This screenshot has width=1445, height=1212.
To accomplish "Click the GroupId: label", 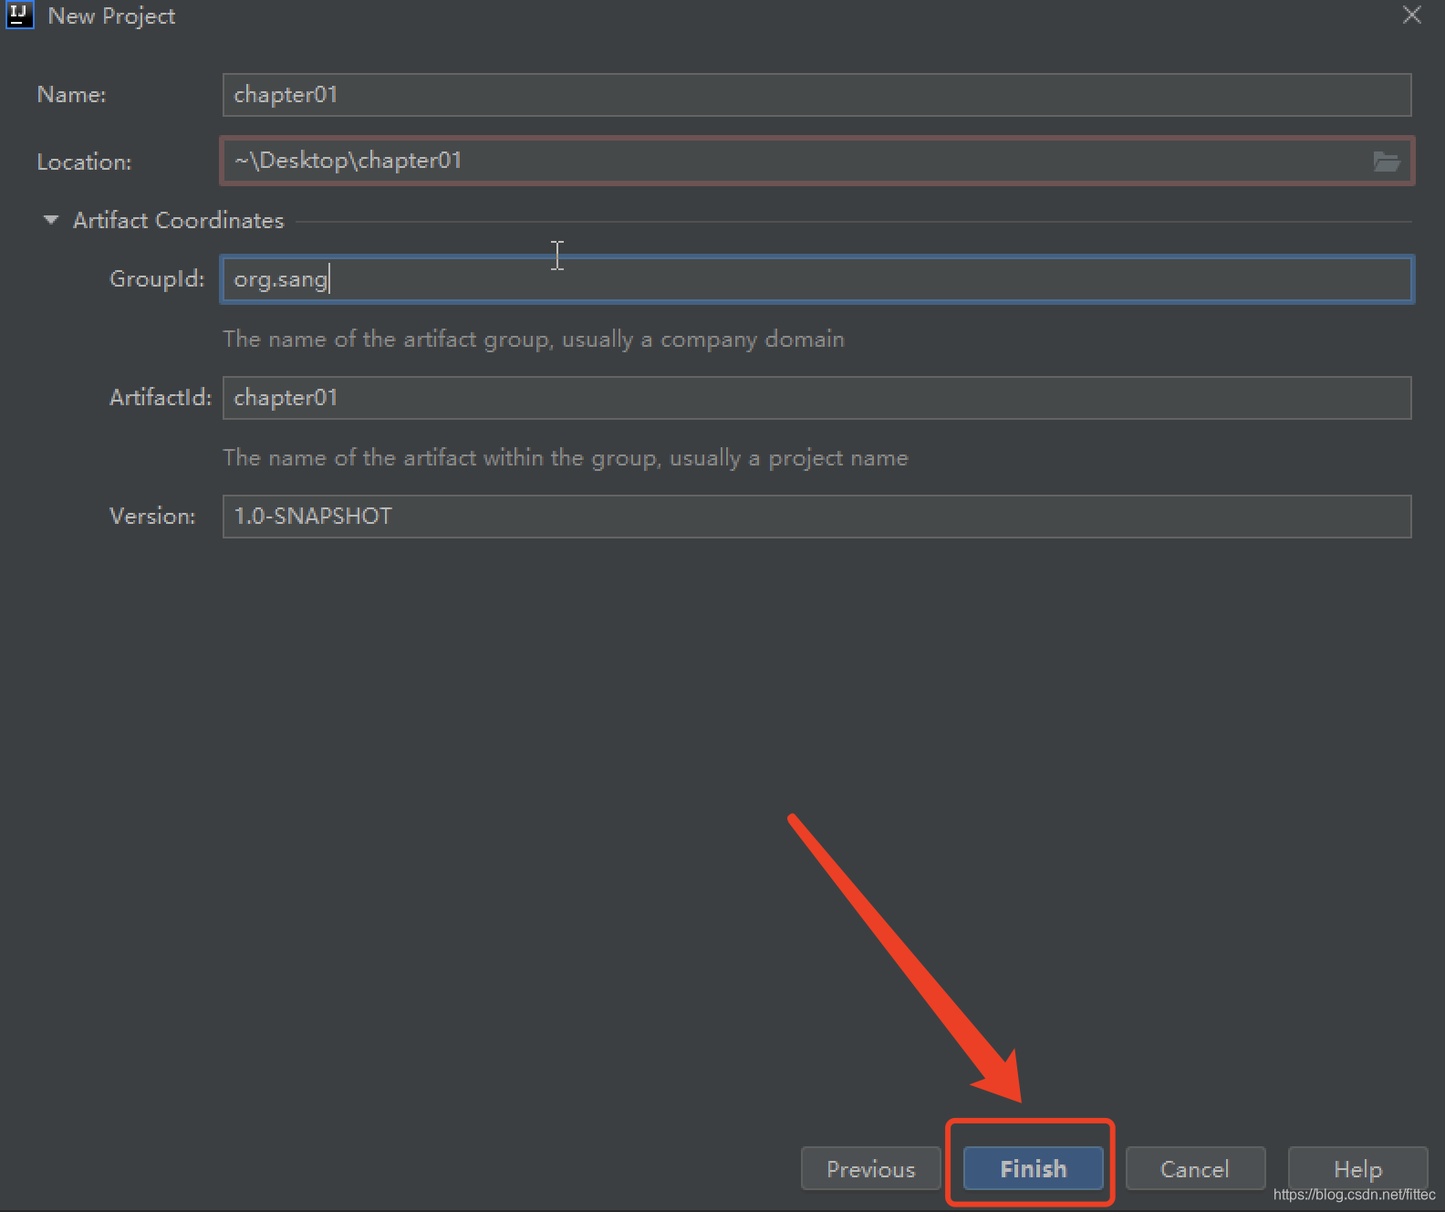I will pos(157,279).
